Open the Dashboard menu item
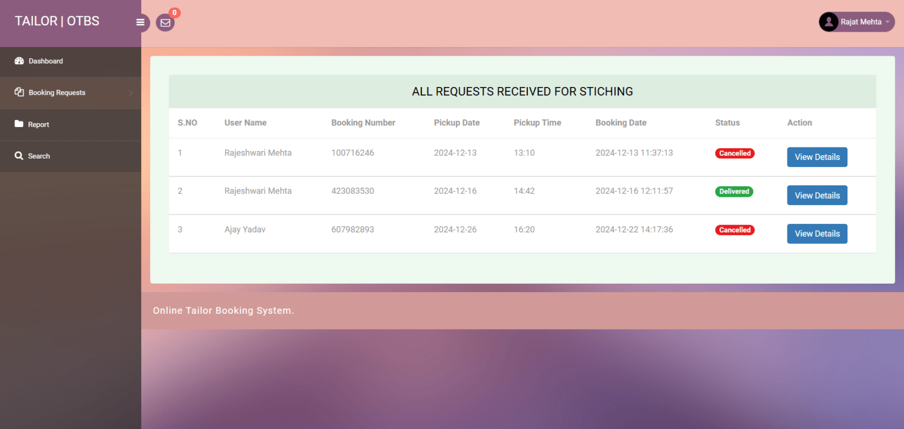 pyautogui.click(x=45, y=61)
